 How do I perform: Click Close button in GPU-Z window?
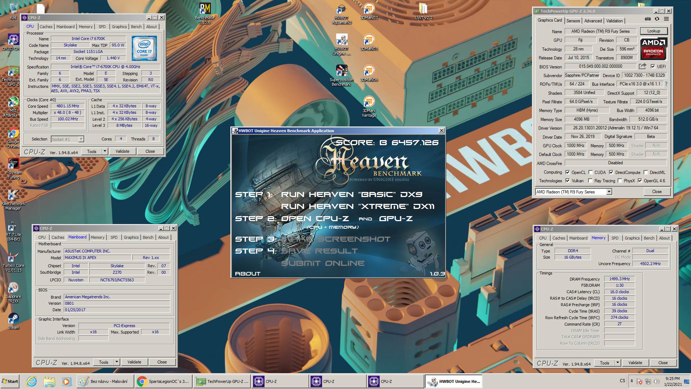[x=657, y=192]
